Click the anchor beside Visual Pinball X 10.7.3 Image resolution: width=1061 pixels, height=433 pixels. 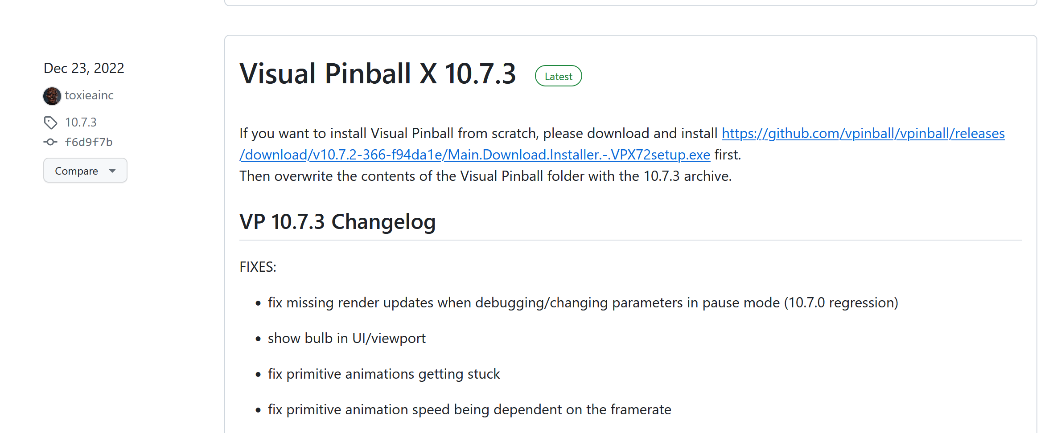232,74
